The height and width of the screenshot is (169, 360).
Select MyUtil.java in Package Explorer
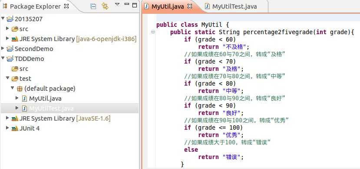[45, 99]
